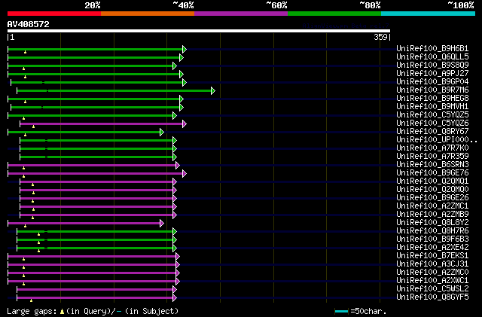Select the UniRef100_A2XWC1 label

coord(432,280)
